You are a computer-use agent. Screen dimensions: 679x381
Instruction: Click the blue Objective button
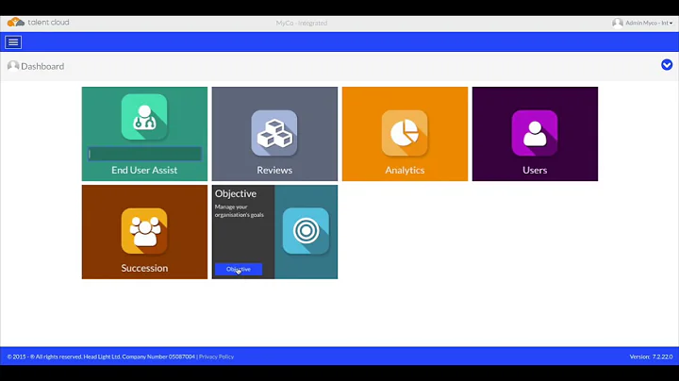coord(239,270)
